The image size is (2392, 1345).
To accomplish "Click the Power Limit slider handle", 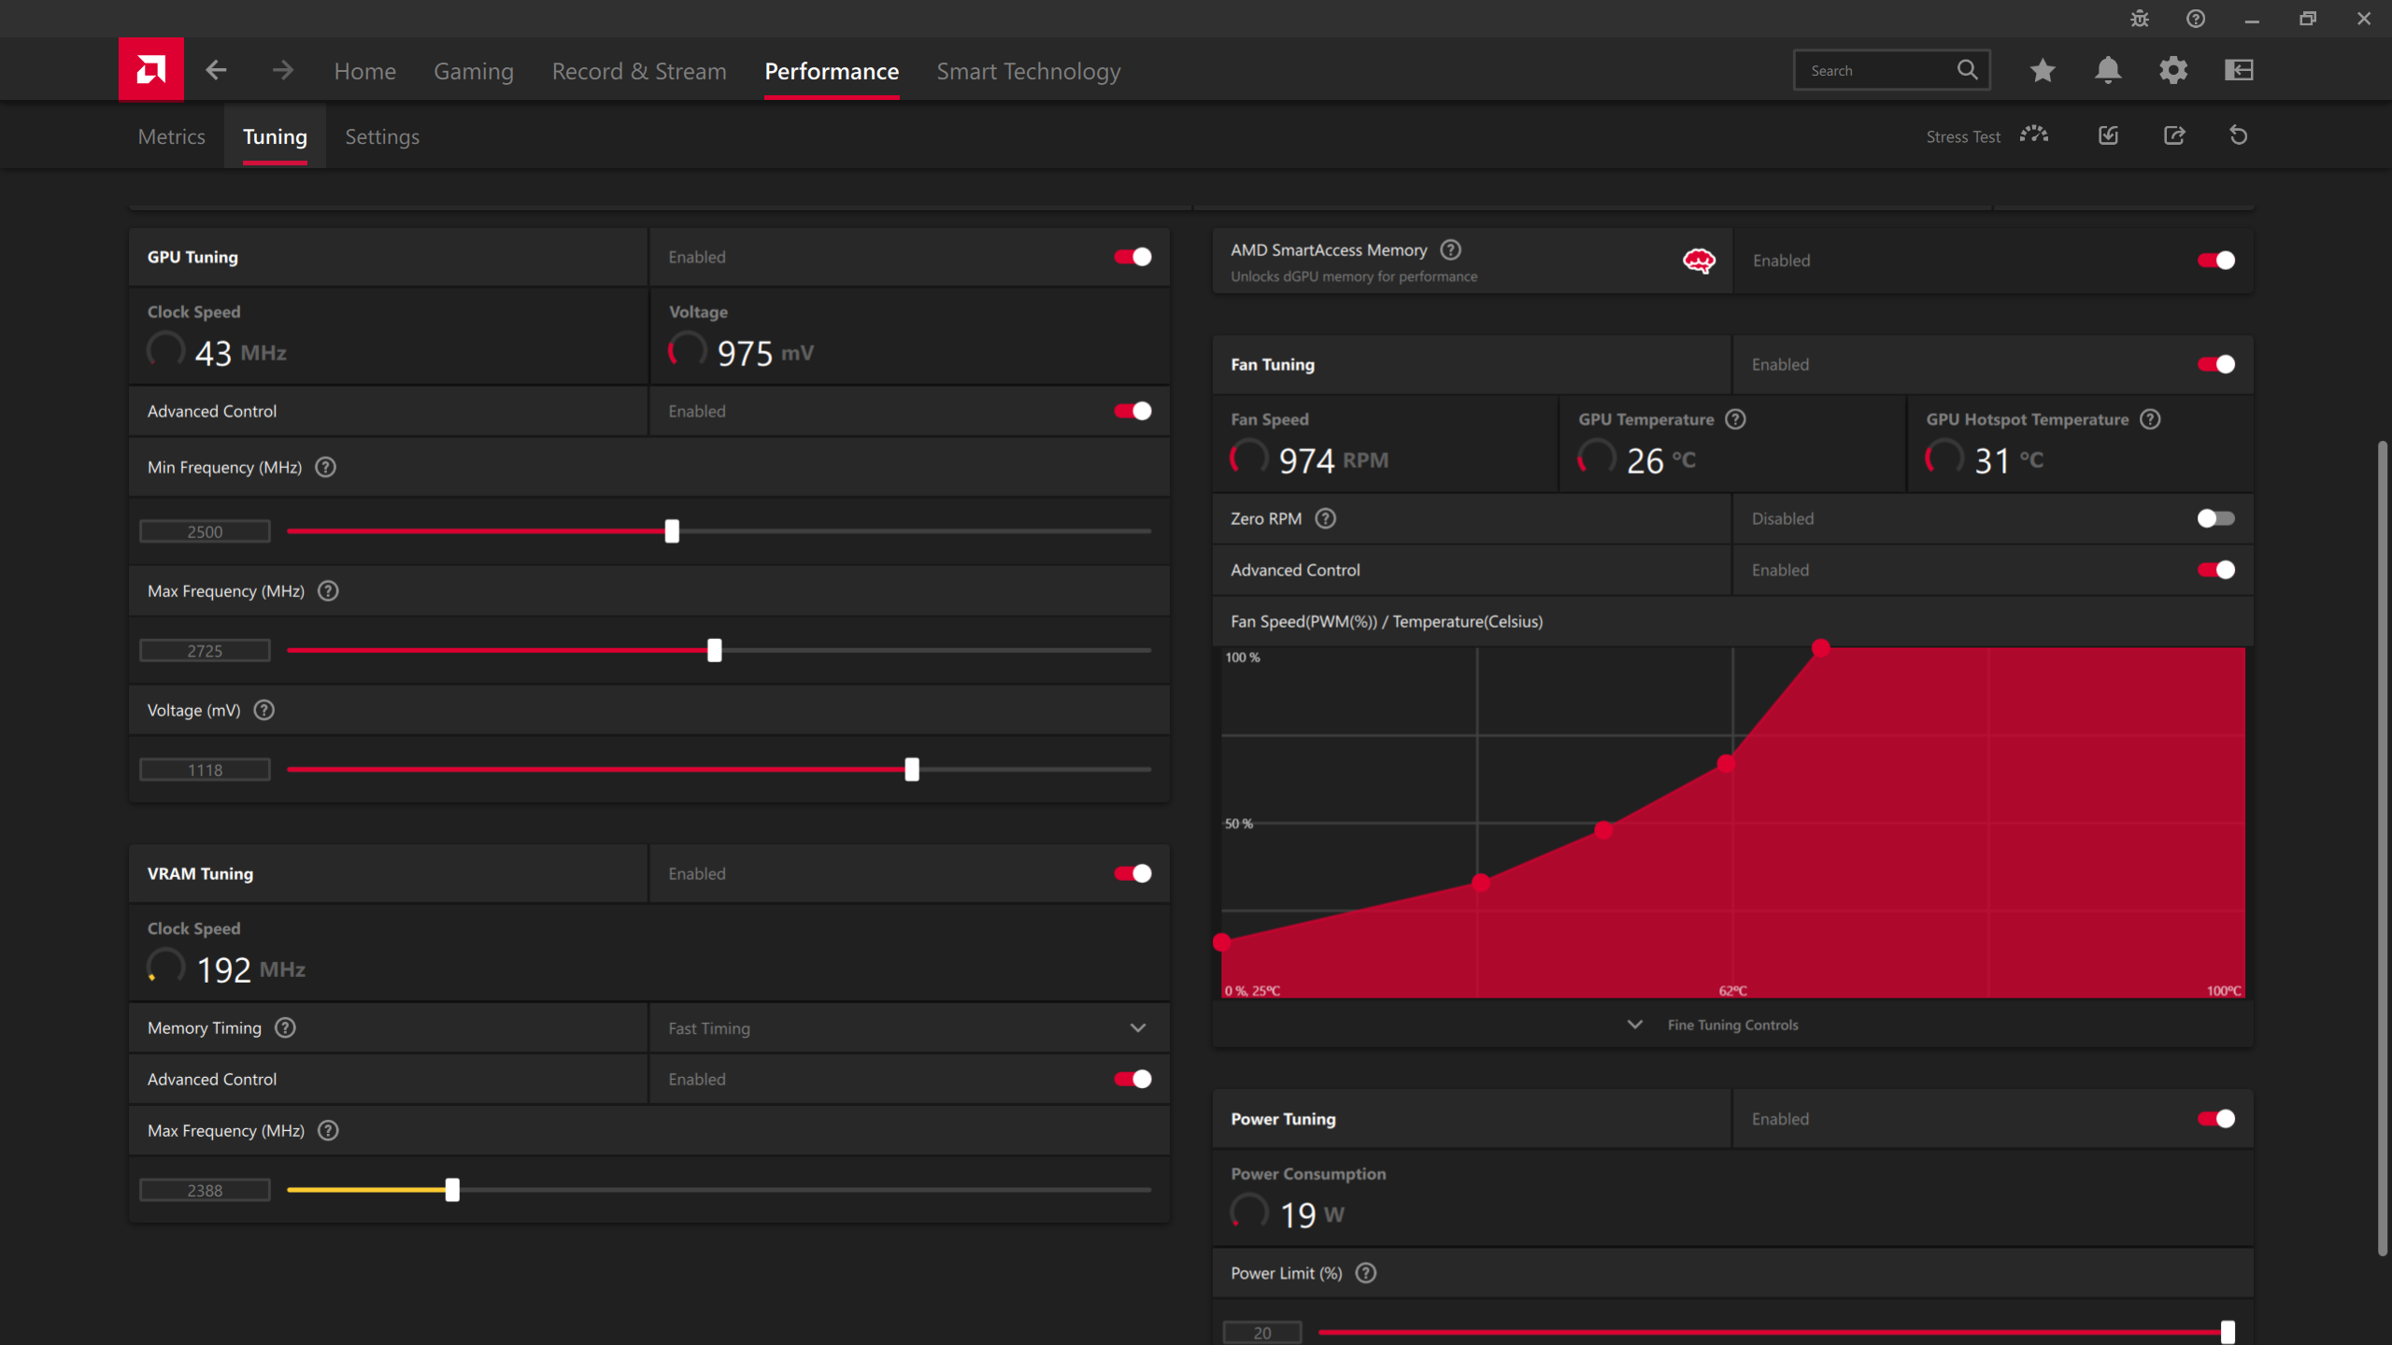I will click(x=2228, y=1333).
